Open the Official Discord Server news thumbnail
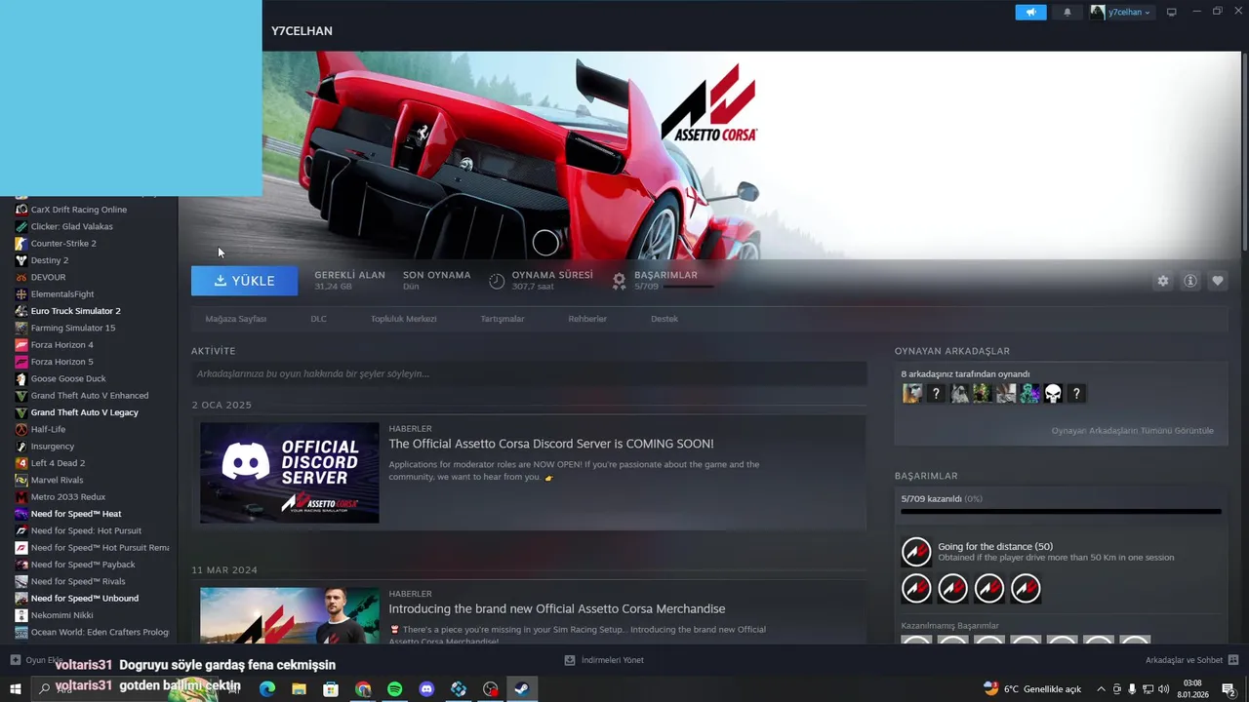This screenshot has width=1249, height=702. coord(290,473)
